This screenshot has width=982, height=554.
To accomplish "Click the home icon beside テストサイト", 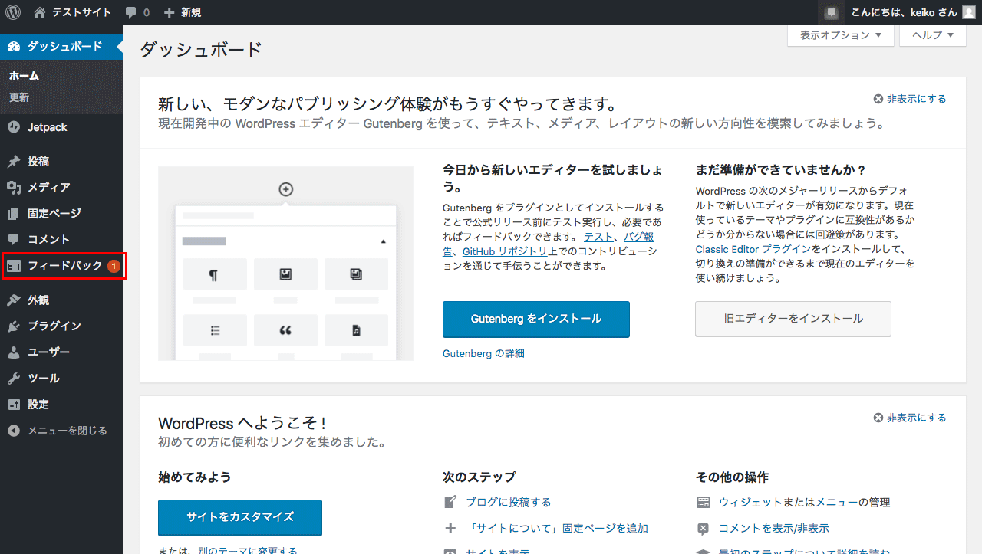I will coord(40,12).
